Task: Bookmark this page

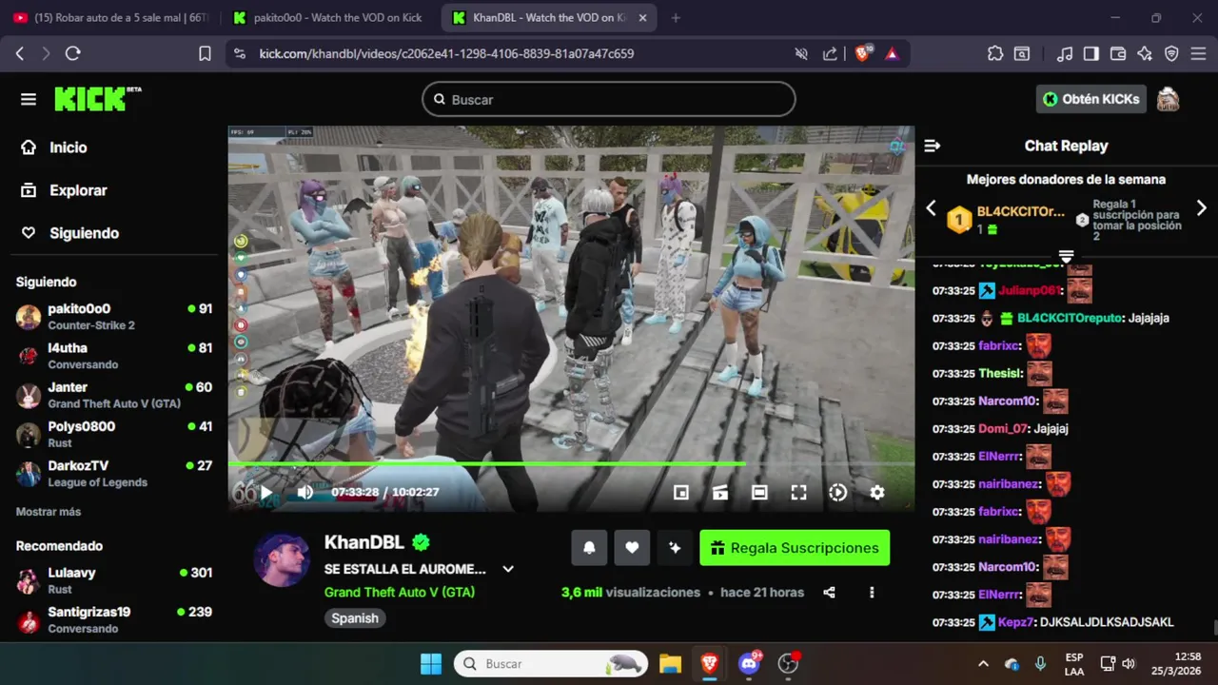Action: pos(205,54)
